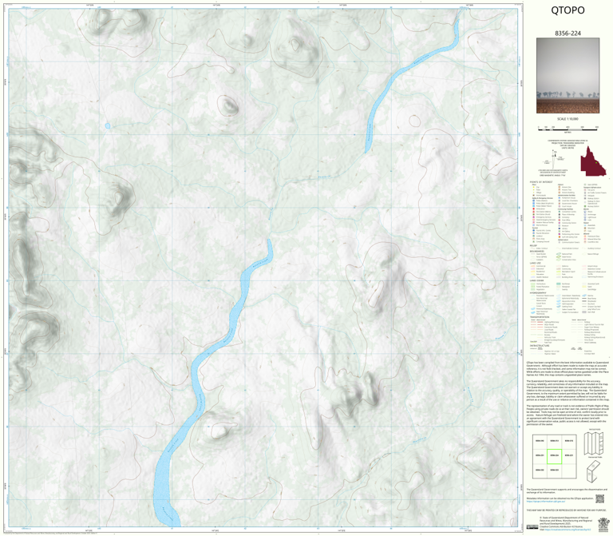The width and height of the screenshot is (613, 536).
Task: Click the QR code for QTopo application
Action: point(599,498)
